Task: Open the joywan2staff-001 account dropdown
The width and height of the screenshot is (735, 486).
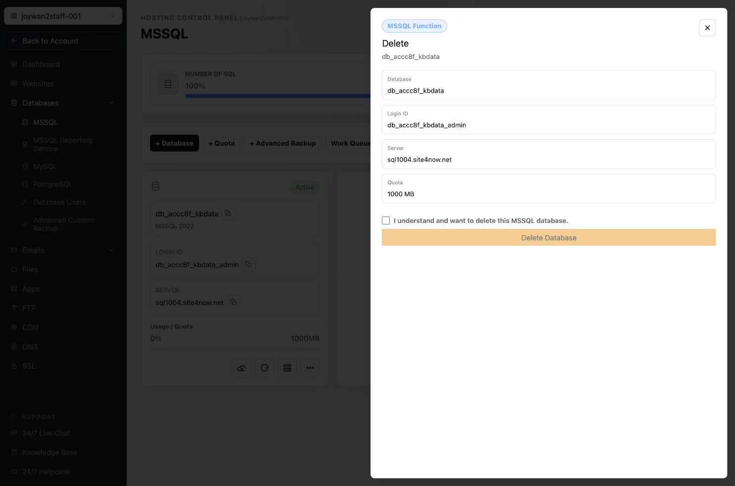Action: [x=63, y=16]
